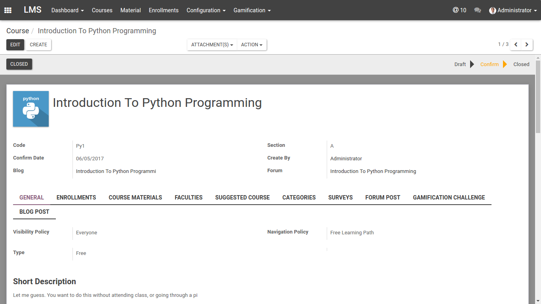
Task: Open the apps grid menu icon
Action: point(8,10)
